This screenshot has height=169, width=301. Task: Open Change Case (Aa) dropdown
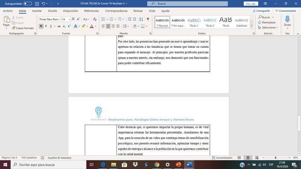pos(86,19)
